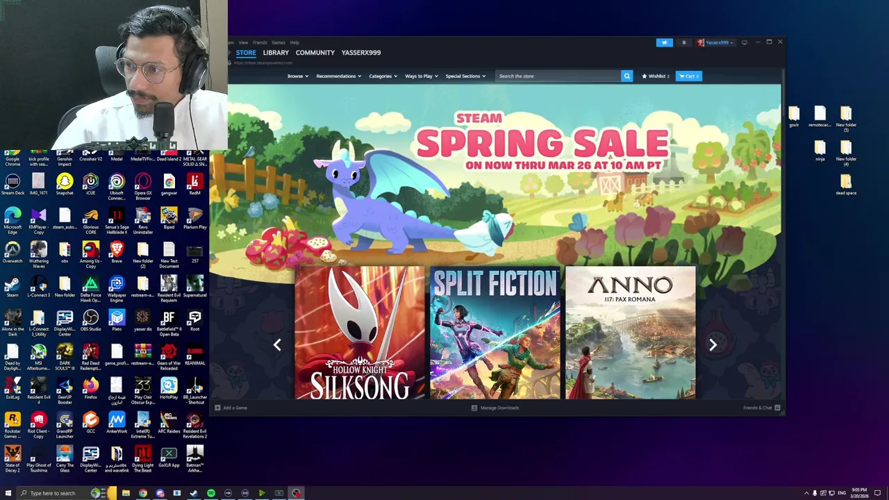The height and width of the screenshot is (500, 889).
Task: Open Friends & Chat in Steam
Action: tap(761, 408)
